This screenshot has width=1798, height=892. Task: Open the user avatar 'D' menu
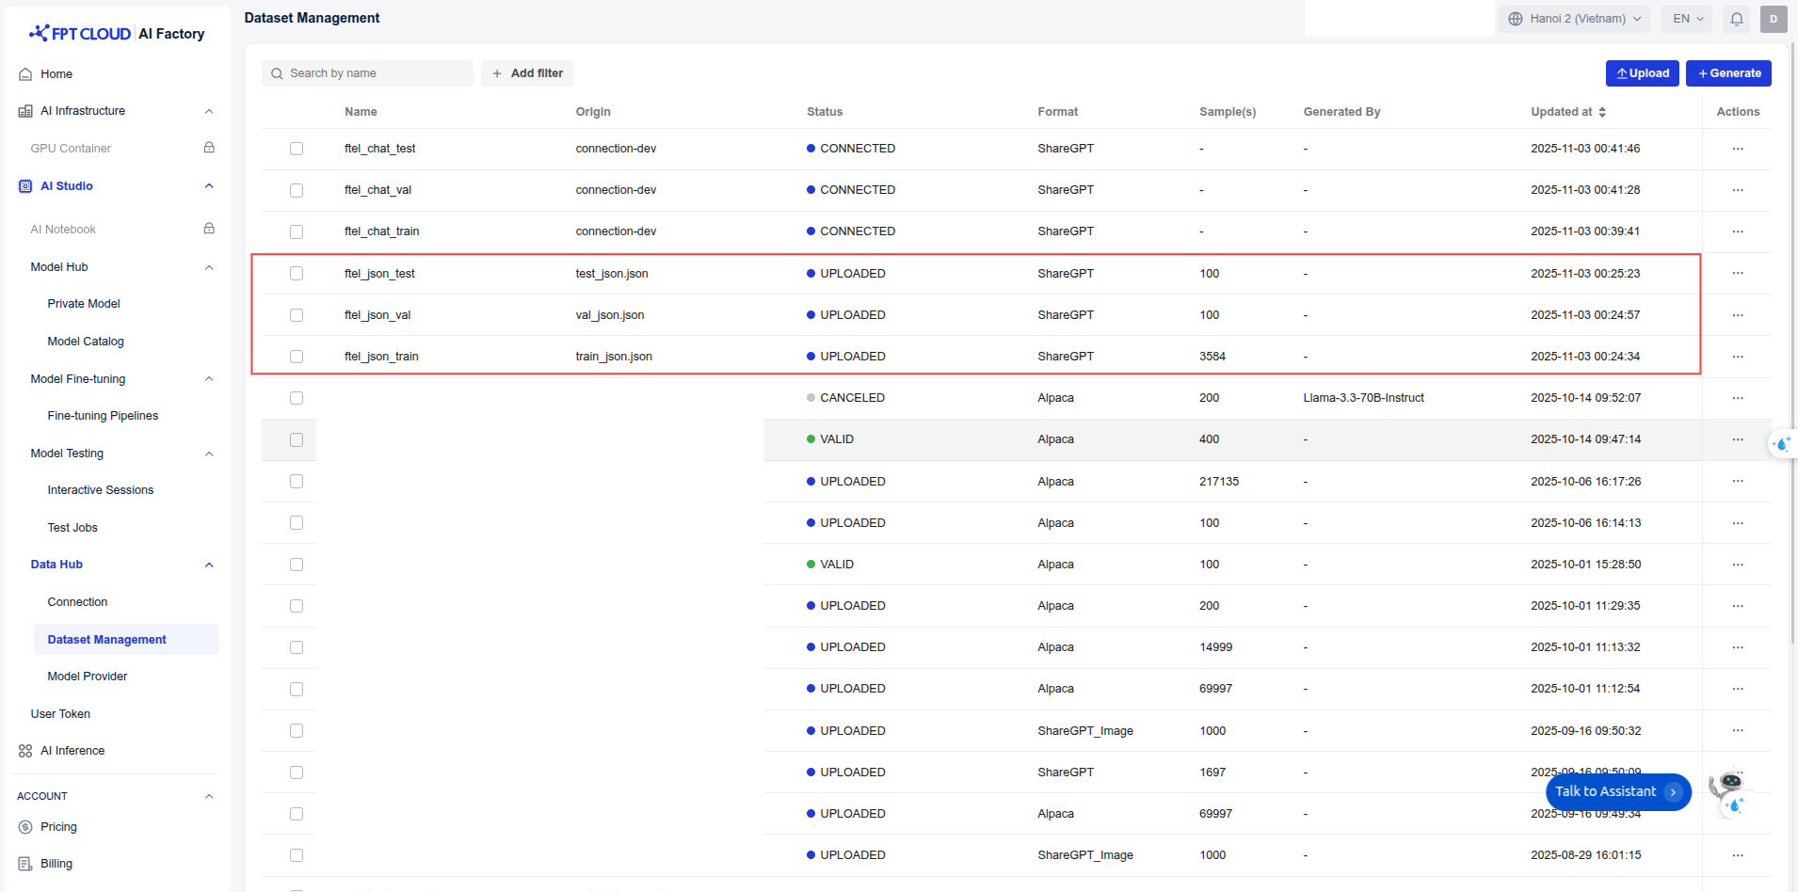[x=1774, y=19]
